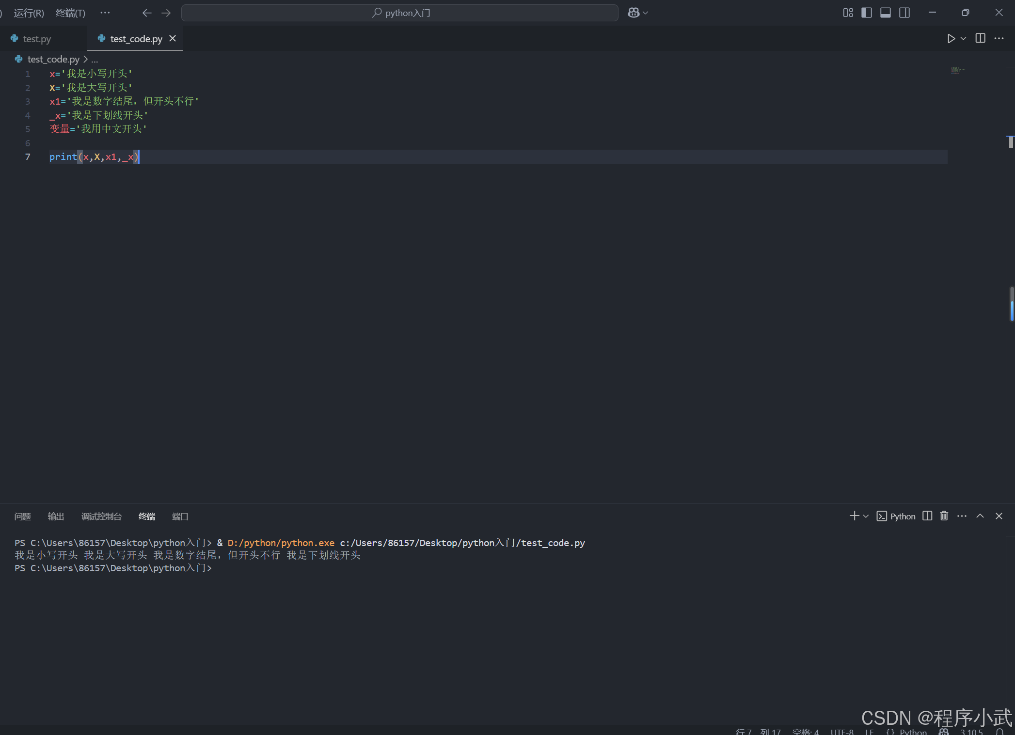
Task: Click the editor minimap
Action: [x=957, y=70]
